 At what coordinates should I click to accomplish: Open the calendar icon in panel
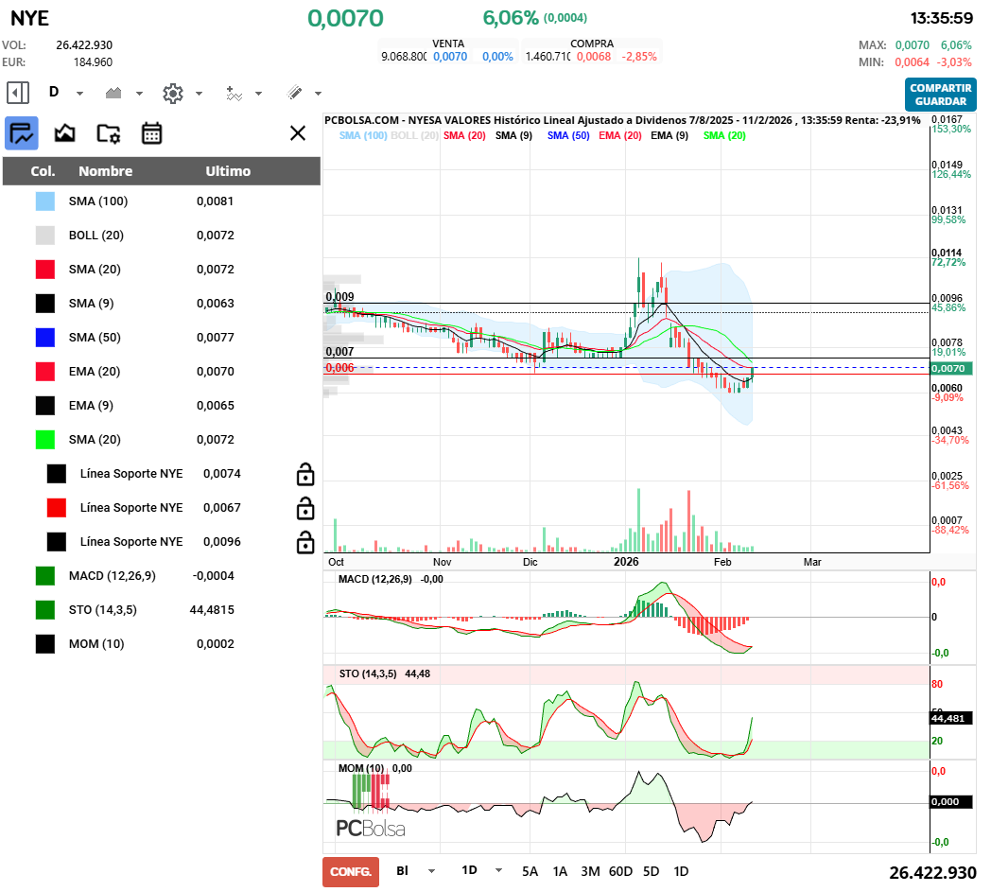152,133
